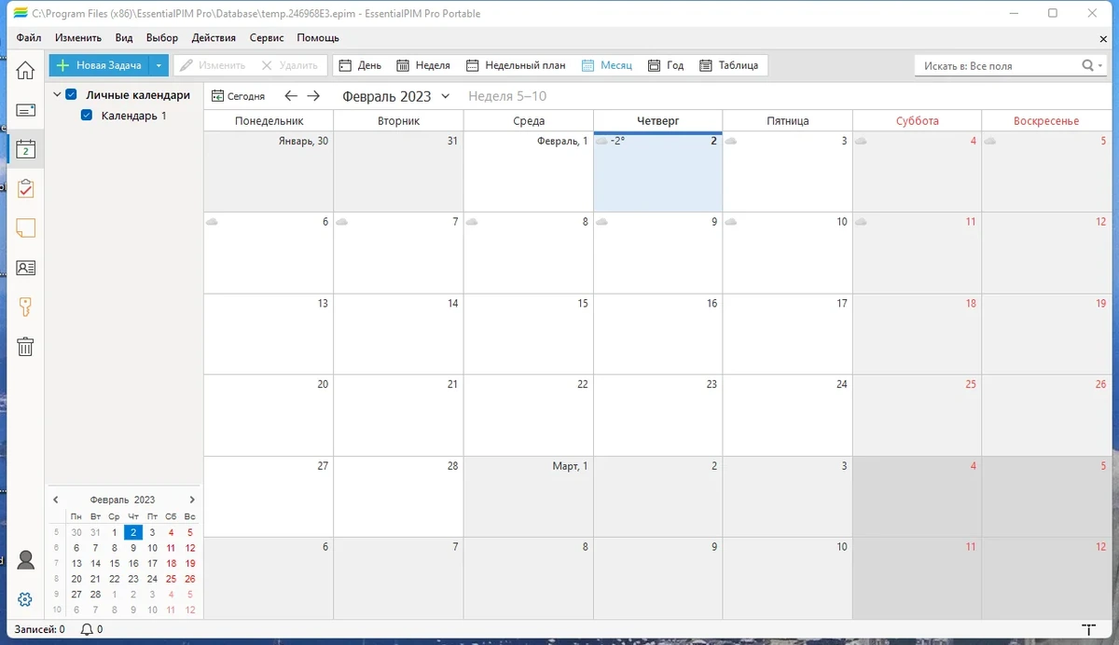
Task: Click weather cloud icon on February 10
Action: tap(731, 222)
